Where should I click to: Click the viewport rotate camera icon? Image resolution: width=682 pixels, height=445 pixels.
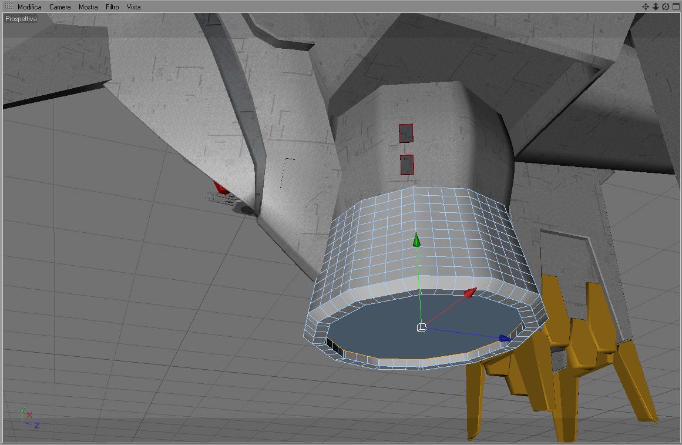pos(666,6)
